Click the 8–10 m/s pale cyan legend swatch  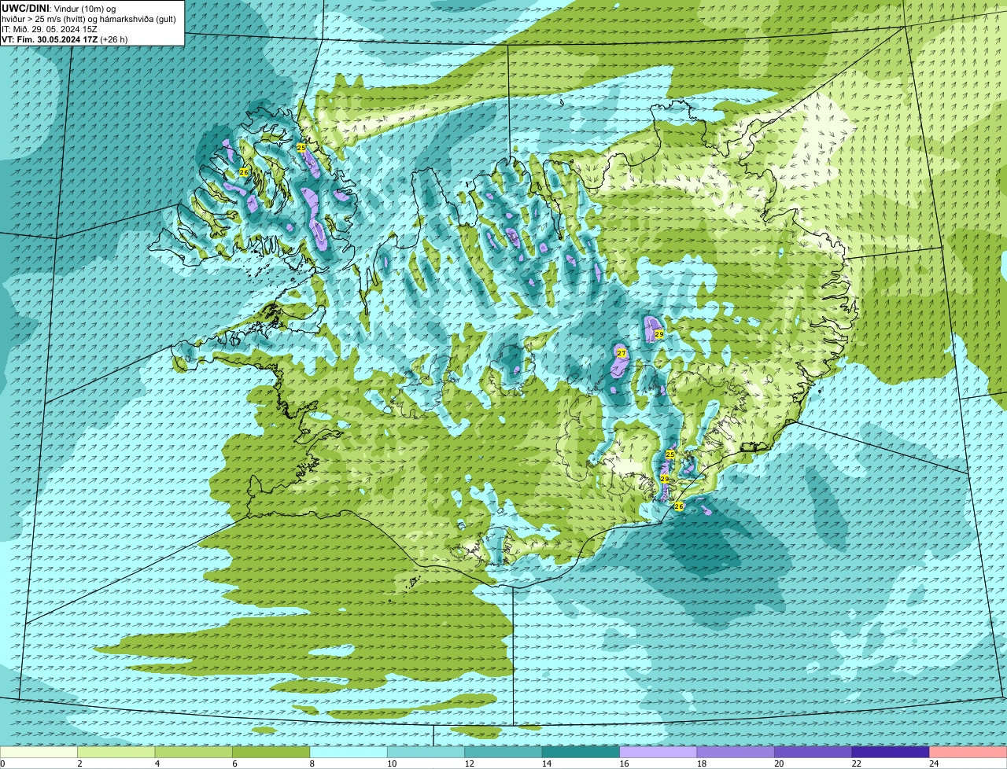click(x=349, y=752)
